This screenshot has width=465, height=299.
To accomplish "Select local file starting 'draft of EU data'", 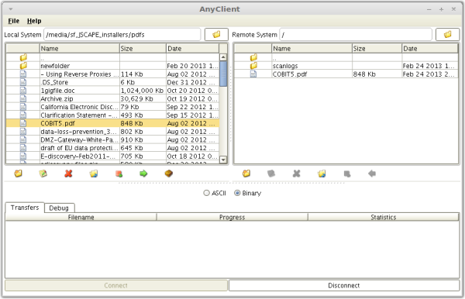I will coord(80,148).
